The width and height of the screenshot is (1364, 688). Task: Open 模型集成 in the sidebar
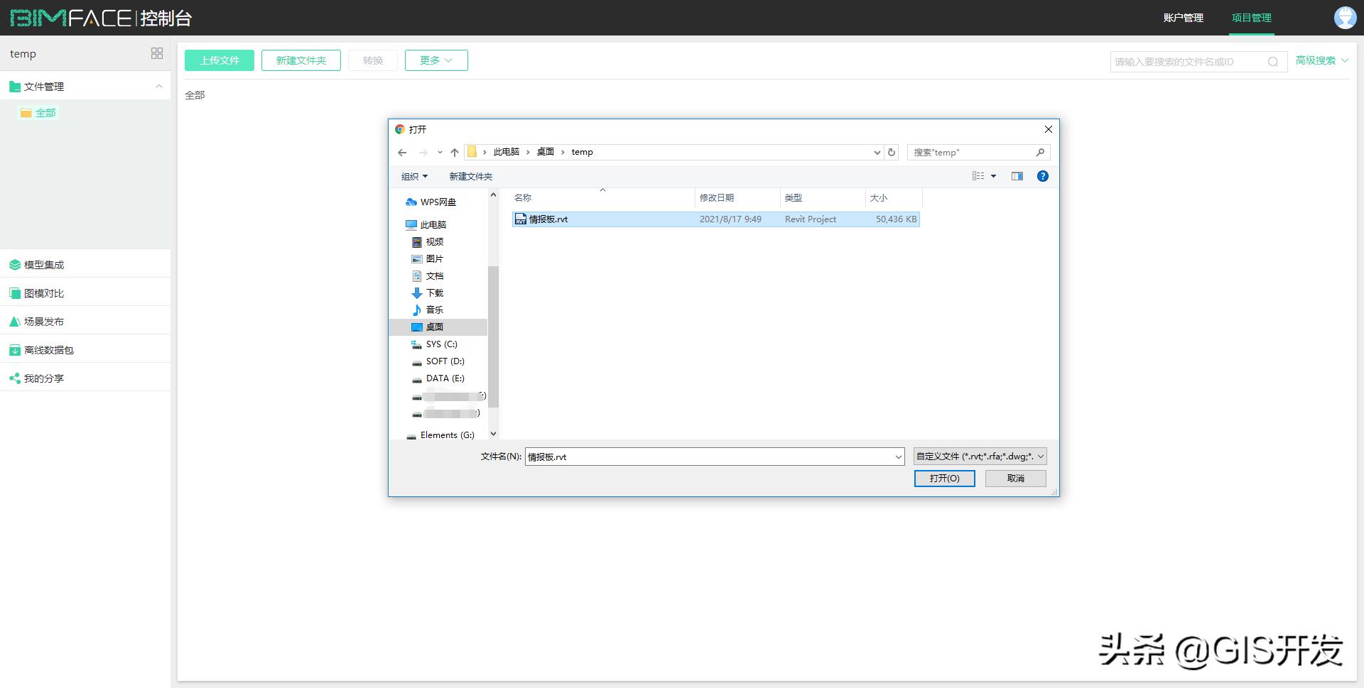44,265
